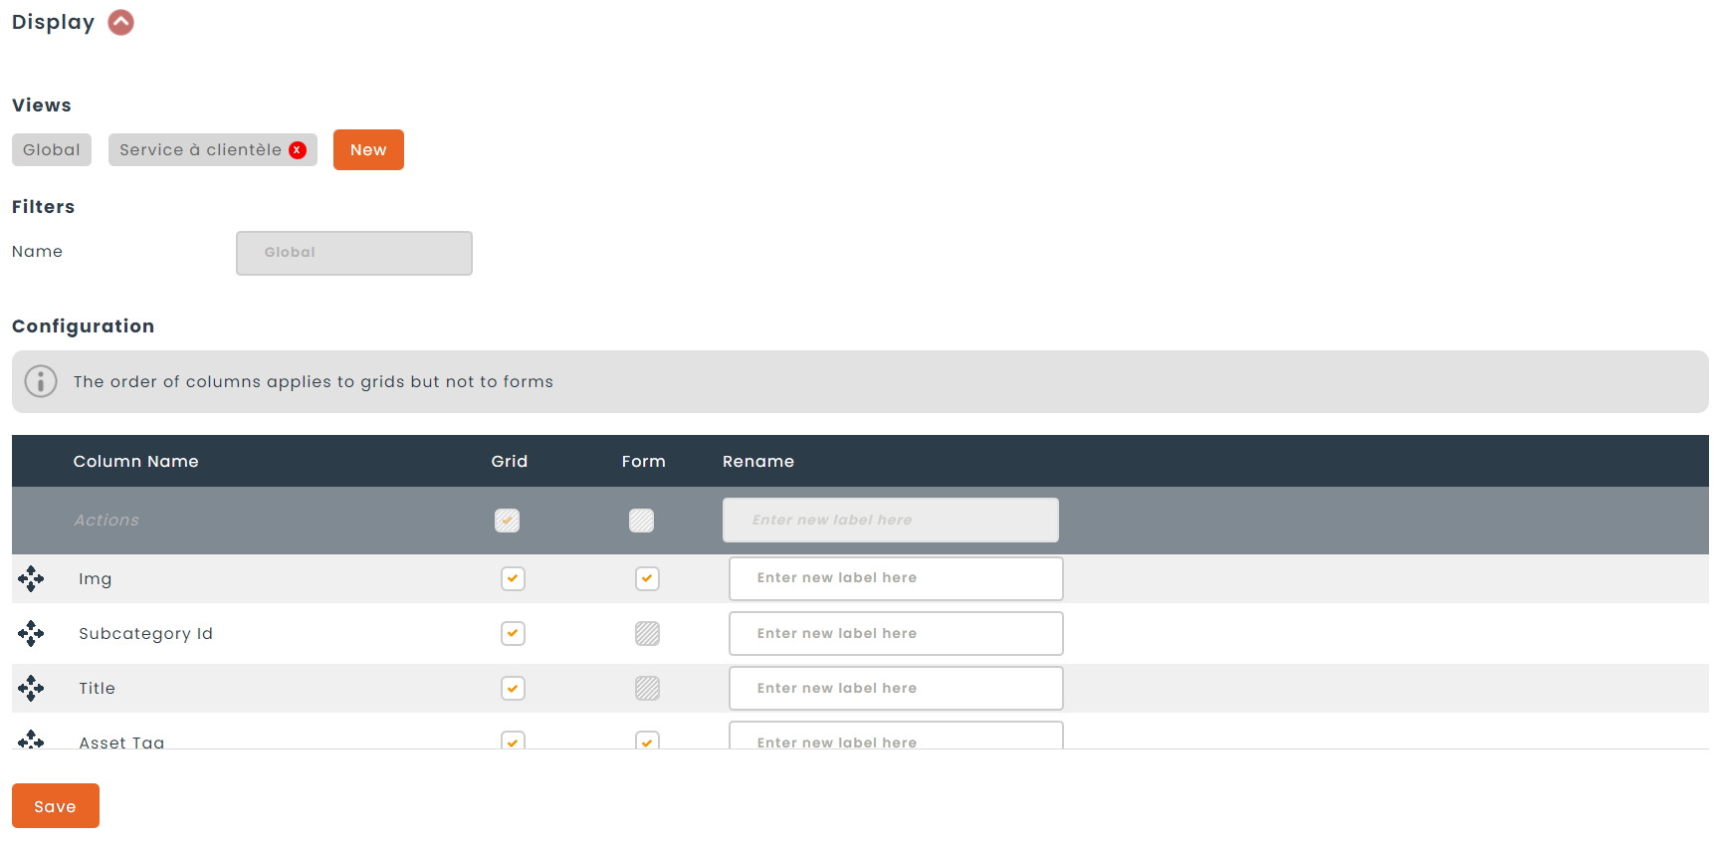Toggle Grid checkbox for Img
The width and height of the screenshot is (1713, 849).
(513, 578)
